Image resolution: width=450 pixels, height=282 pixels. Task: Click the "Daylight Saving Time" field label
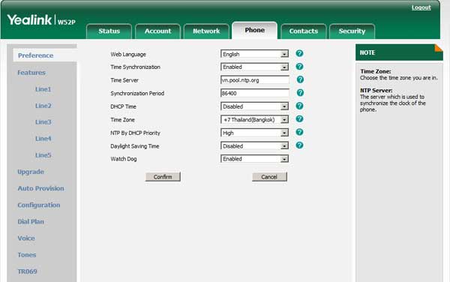[134, 146]
